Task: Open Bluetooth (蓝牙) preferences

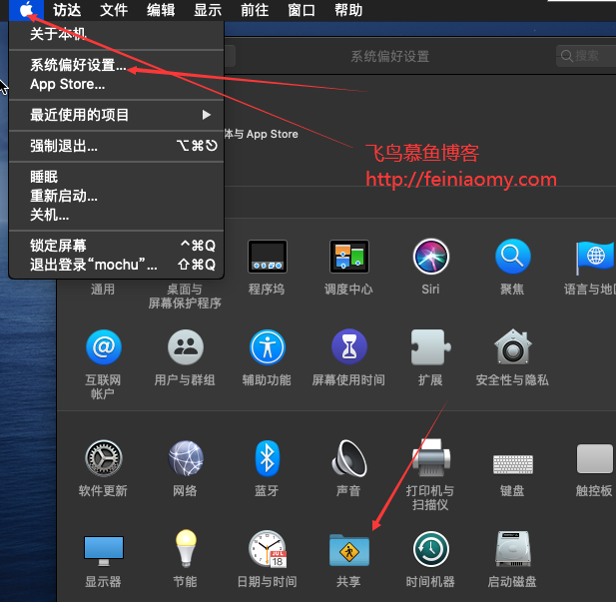Action: tap(268, 458)
